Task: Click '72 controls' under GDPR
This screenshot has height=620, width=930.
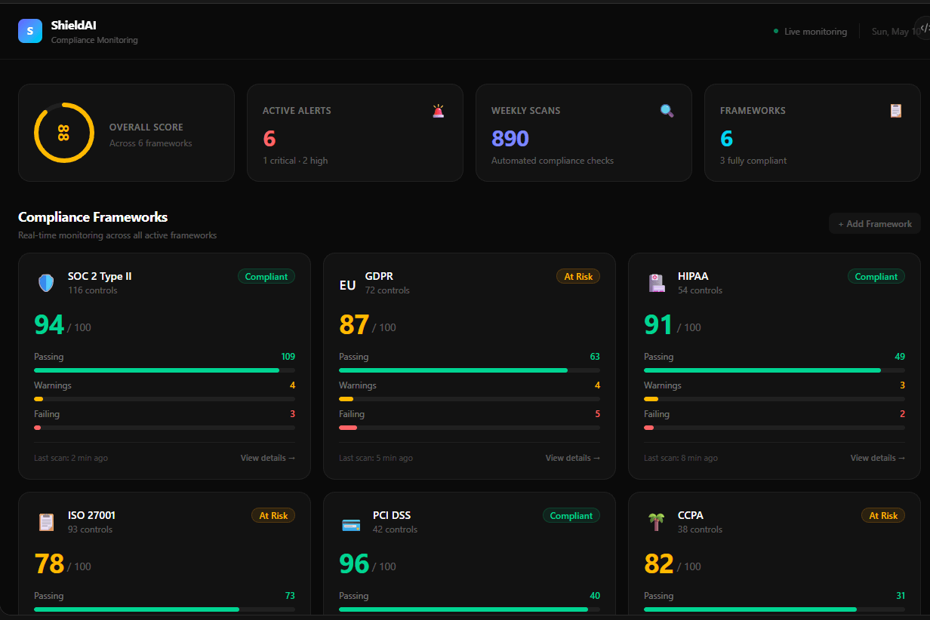Action: pyautogui.click(x=387, y=290)
